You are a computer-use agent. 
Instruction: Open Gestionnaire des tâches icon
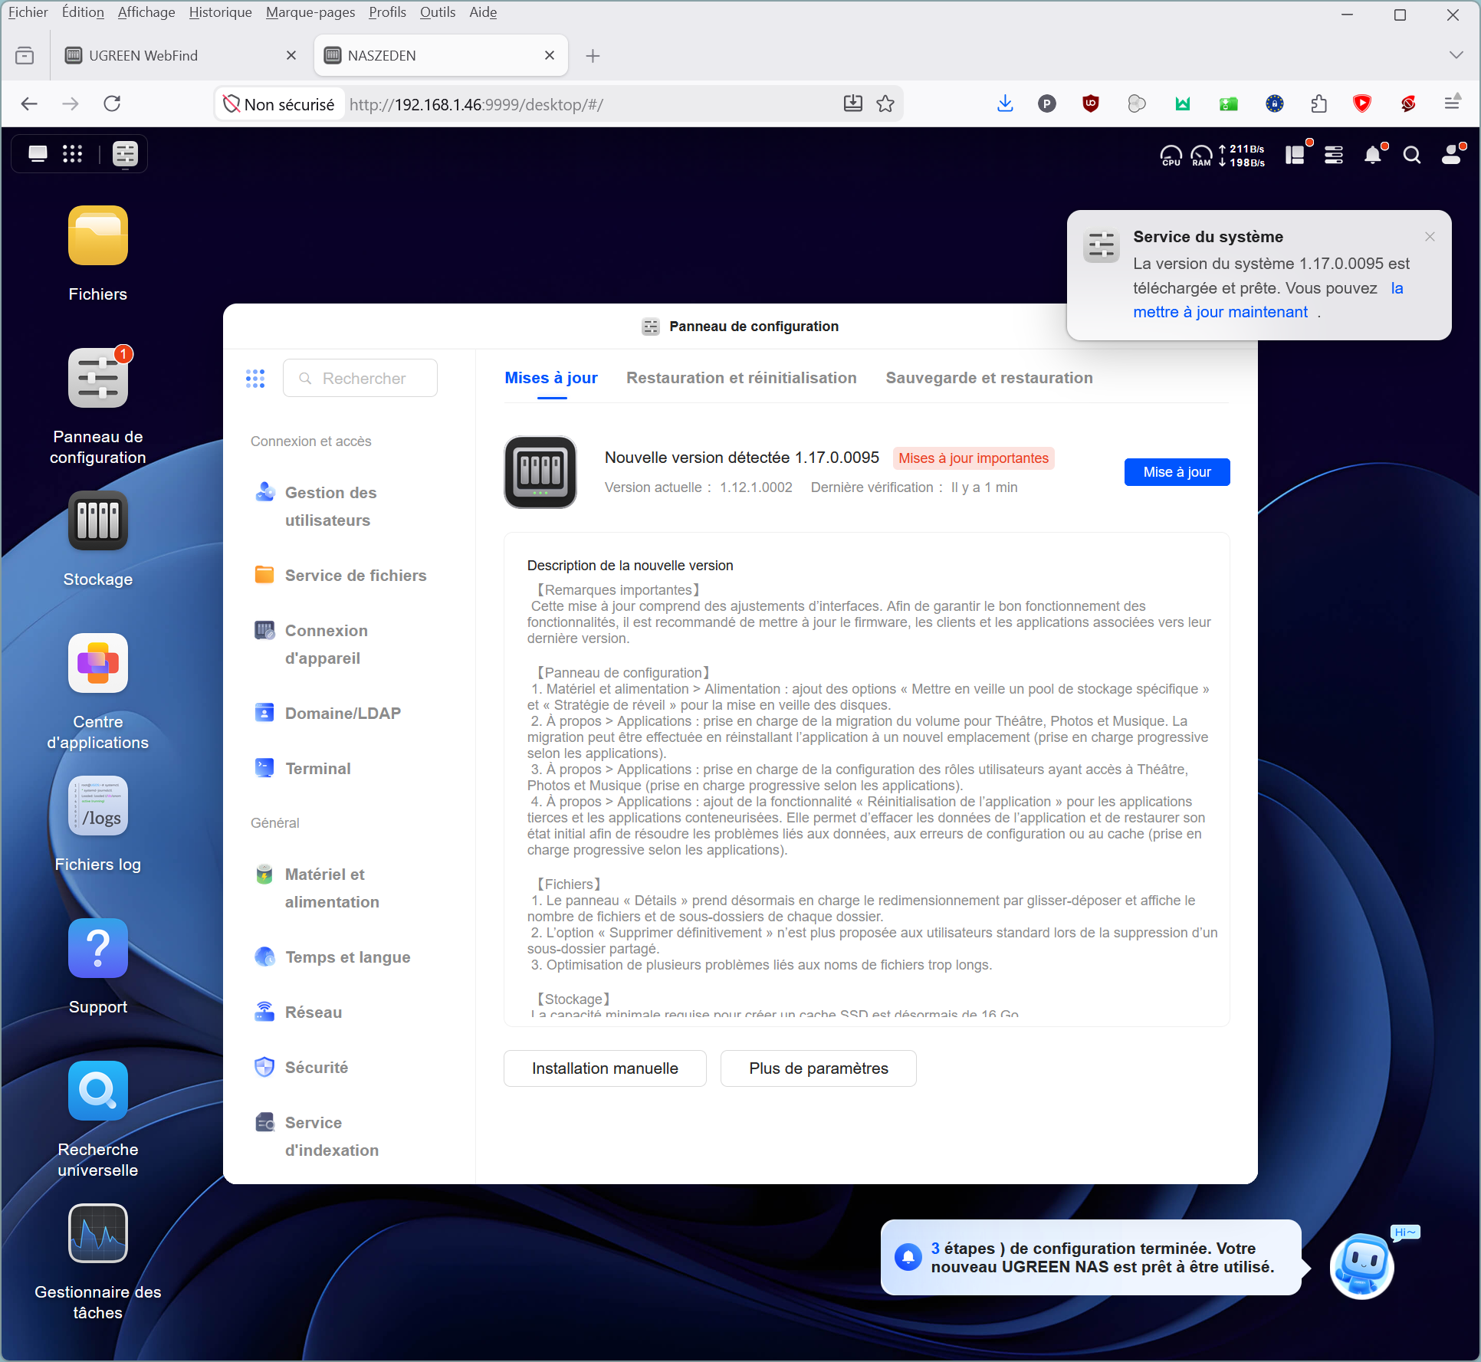pos(98,1233)
